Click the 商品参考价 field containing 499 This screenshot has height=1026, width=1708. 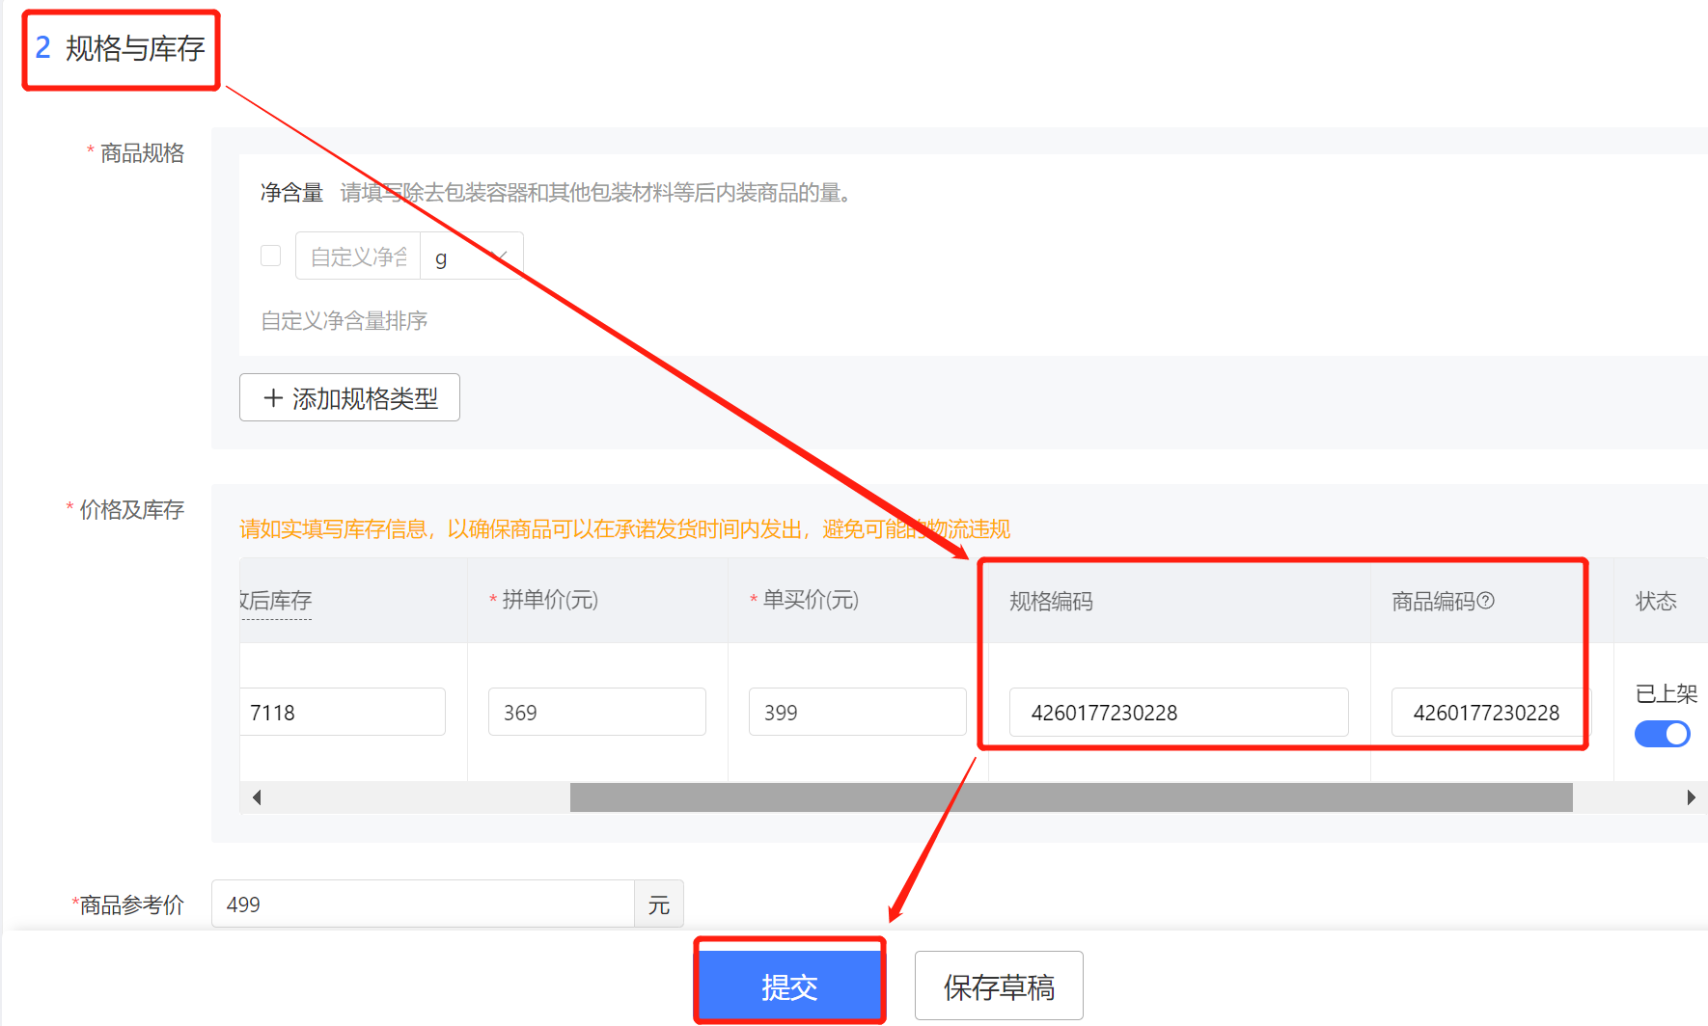423,904
